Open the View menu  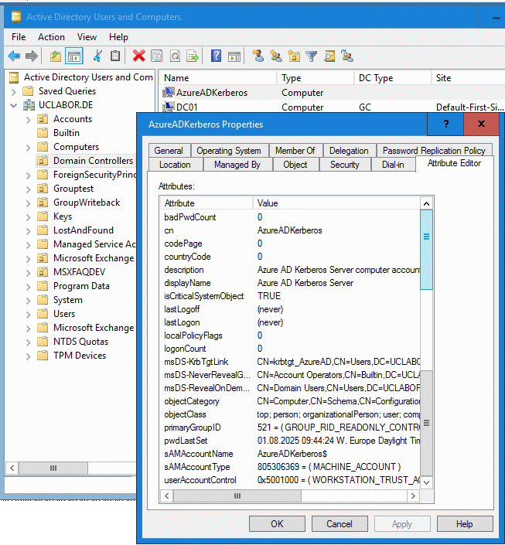click(x=87, y=37)
